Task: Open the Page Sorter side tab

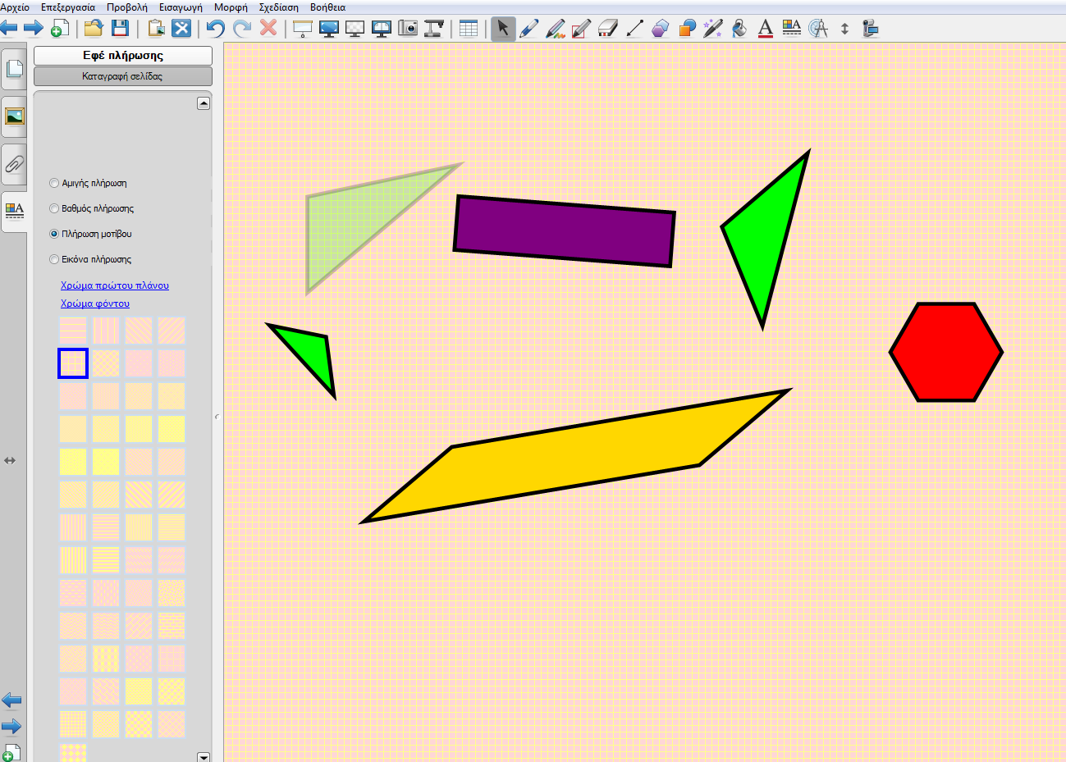Action: click(x=14, y=69)
